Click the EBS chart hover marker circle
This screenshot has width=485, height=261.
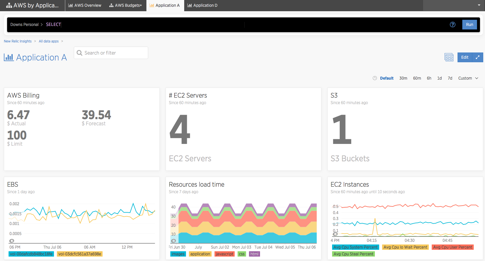click(12, 241)
